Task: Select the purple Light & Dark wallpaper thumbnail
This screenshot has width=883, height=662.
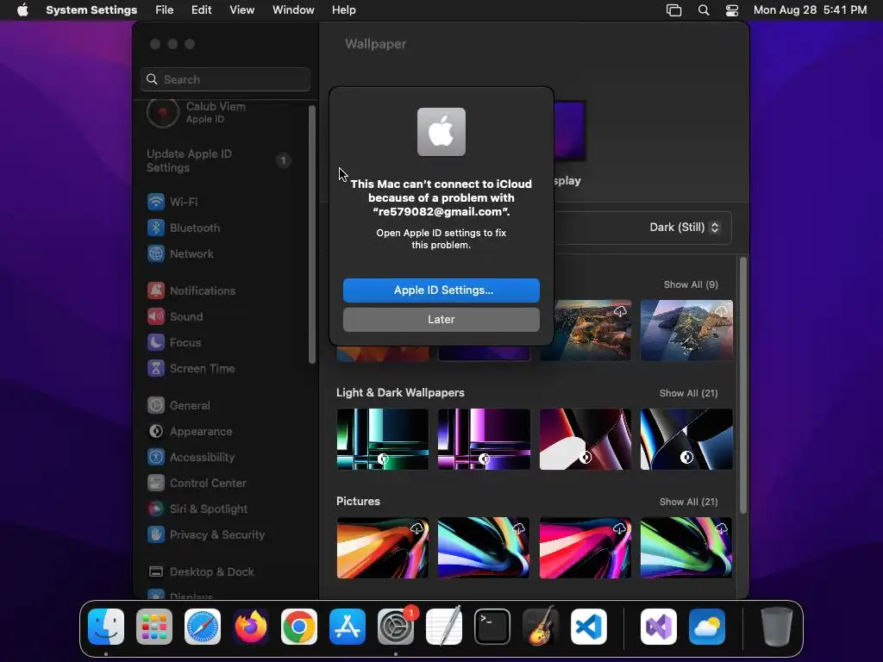Action: click(484, 439)
